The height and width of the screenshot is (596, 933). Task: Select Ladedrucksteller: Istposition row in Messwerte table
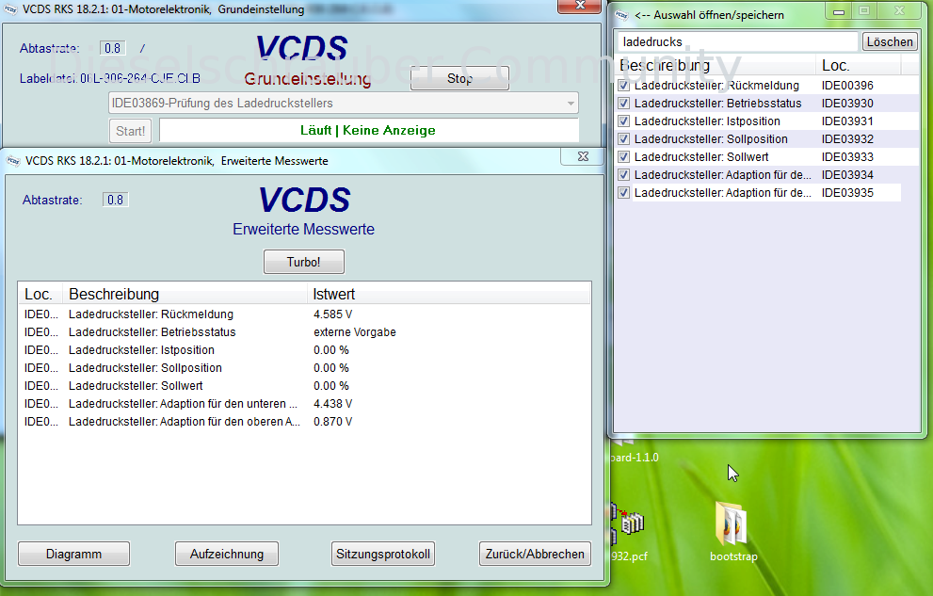coord(305,349)
